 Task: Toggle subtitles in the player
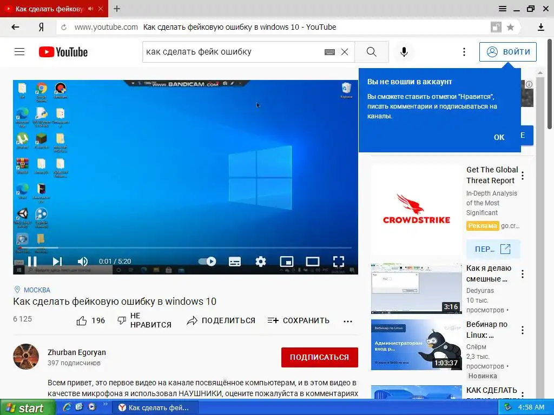[235, 262]
